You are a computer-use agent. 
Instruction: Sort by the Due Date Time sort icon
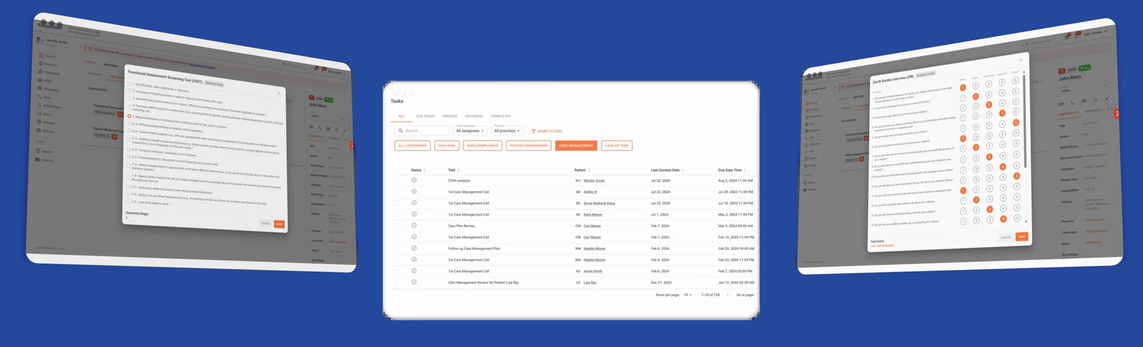pos(745,170)
